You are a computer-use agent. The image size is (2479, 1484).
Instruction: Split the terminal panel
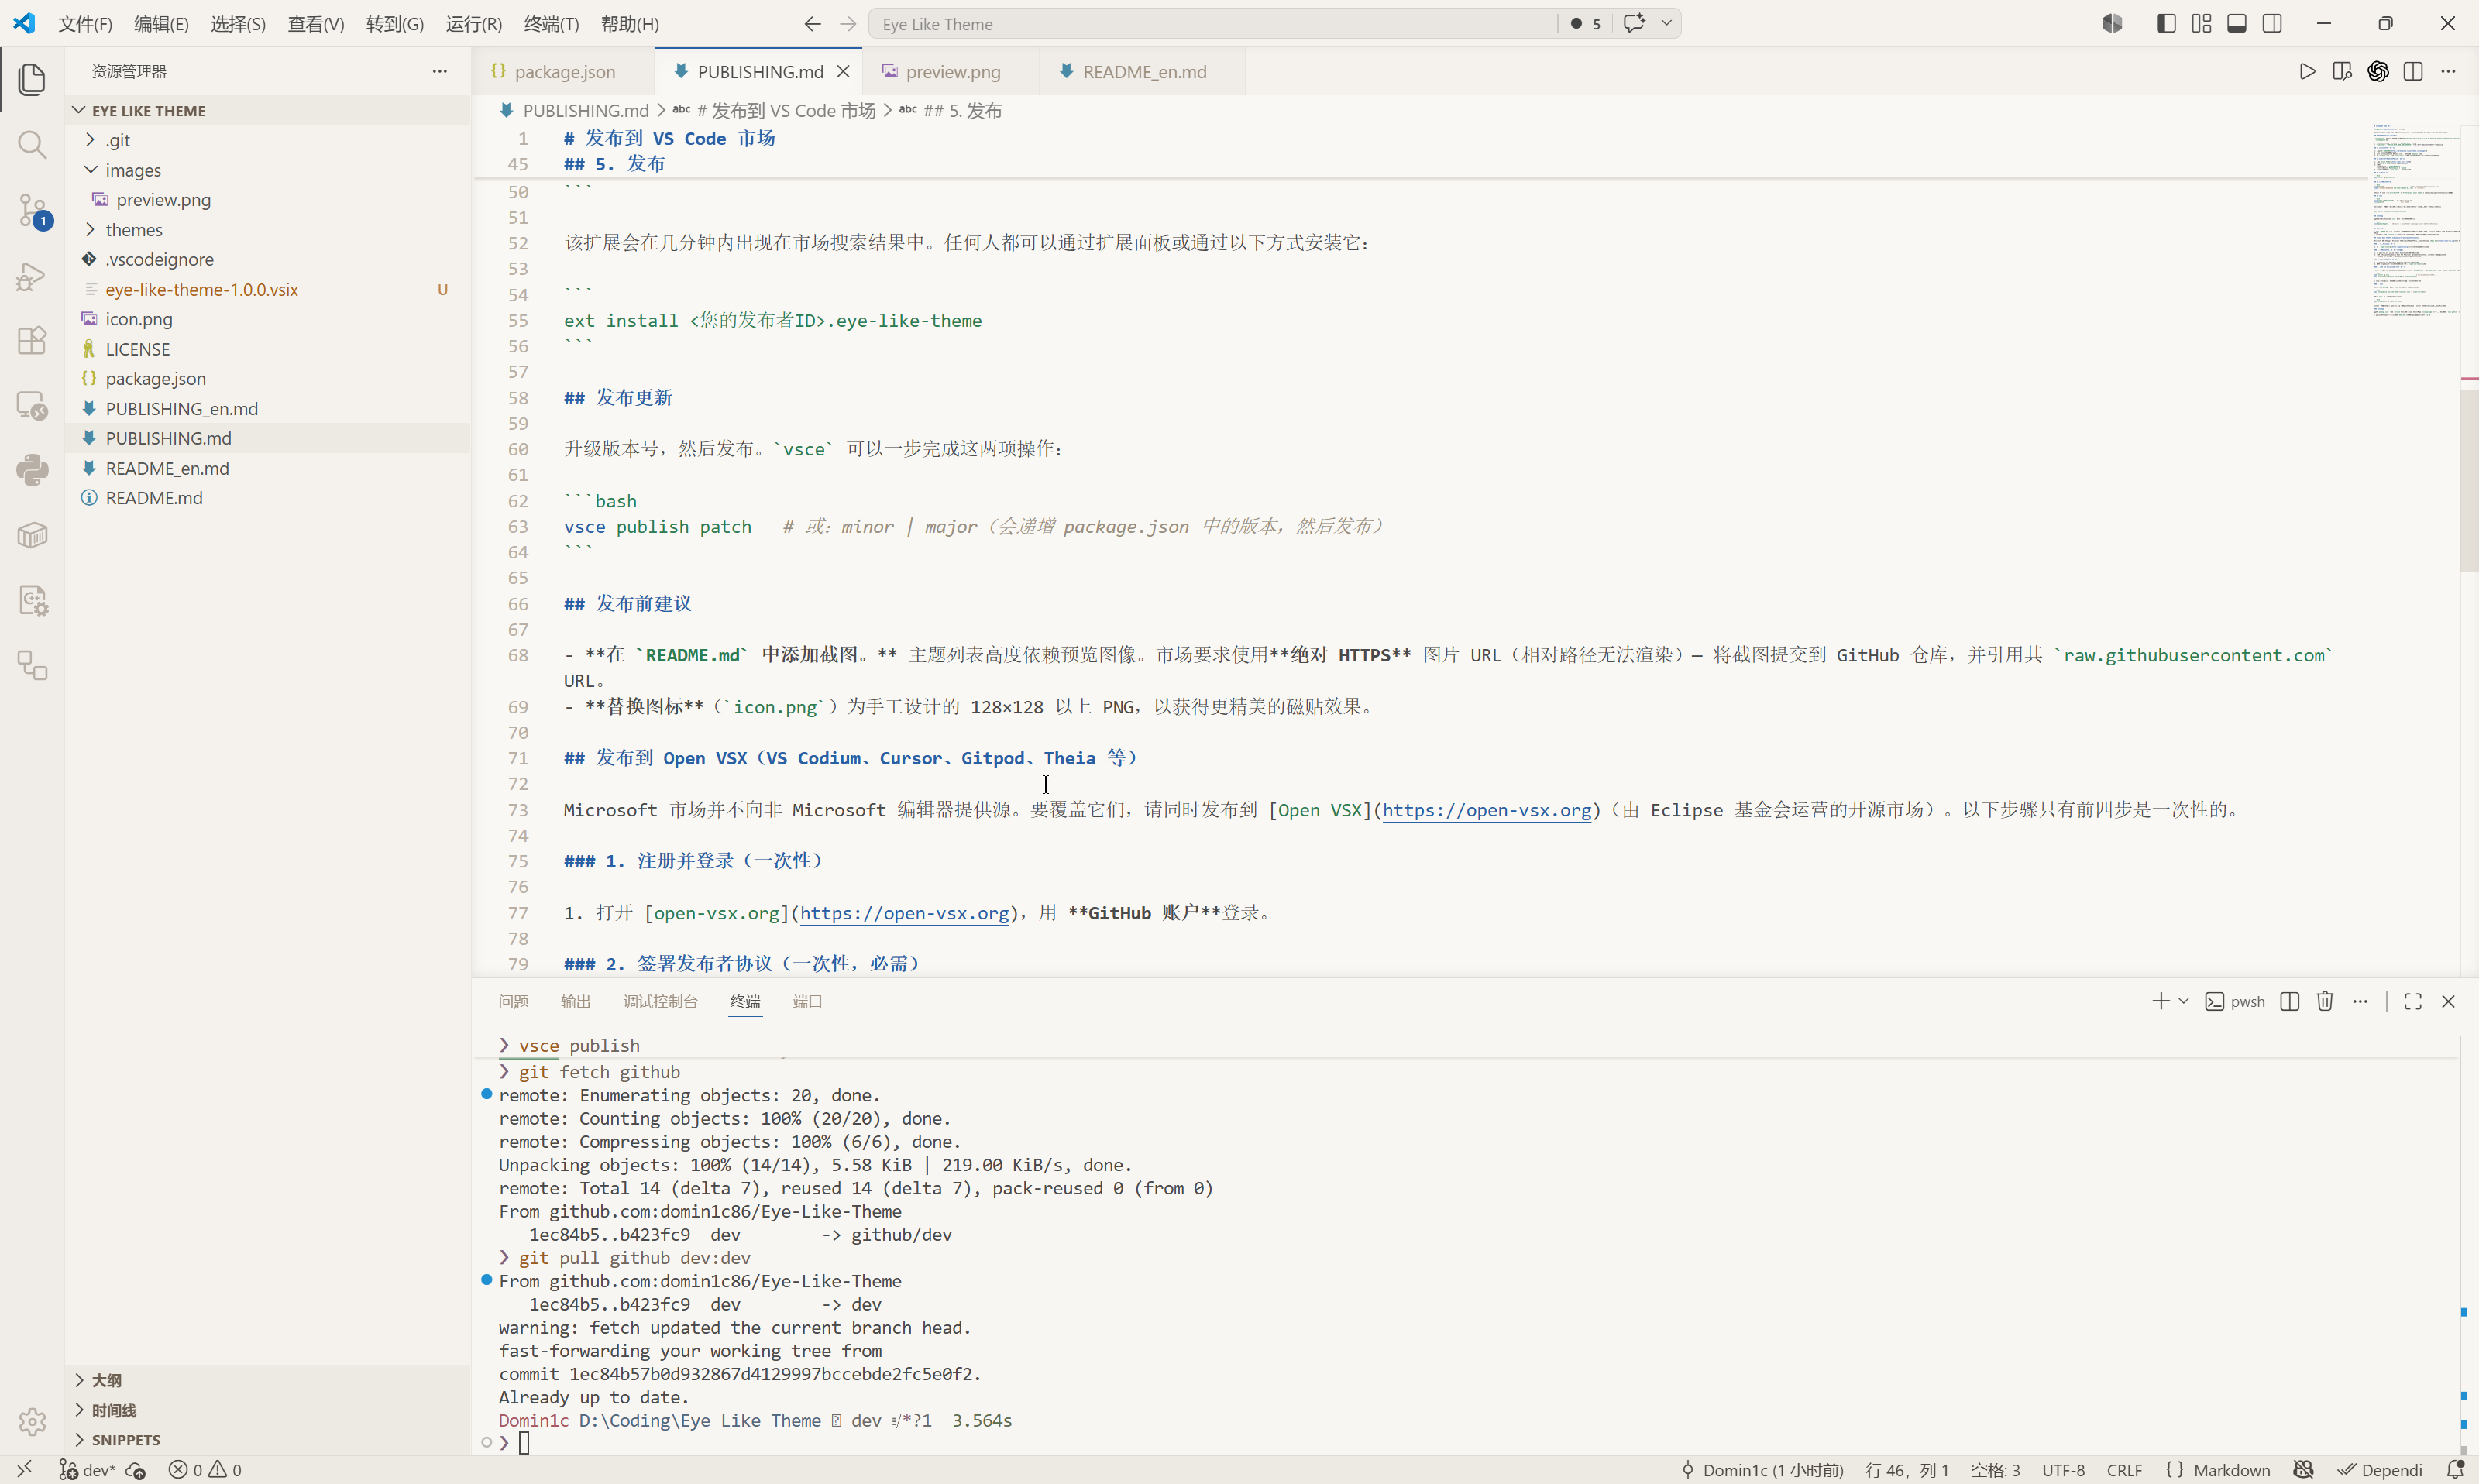pyautogui.click(x=2290, y=1001)
